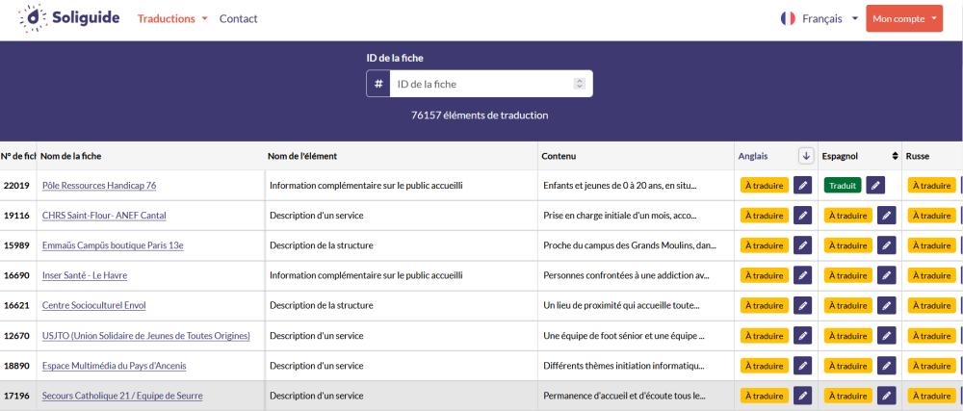Image resolution: width=963 pixels, height=411 pixels.
Task: Edit Spanish translation for Secours Catholique 21 row
Action: tap(887, 396)
